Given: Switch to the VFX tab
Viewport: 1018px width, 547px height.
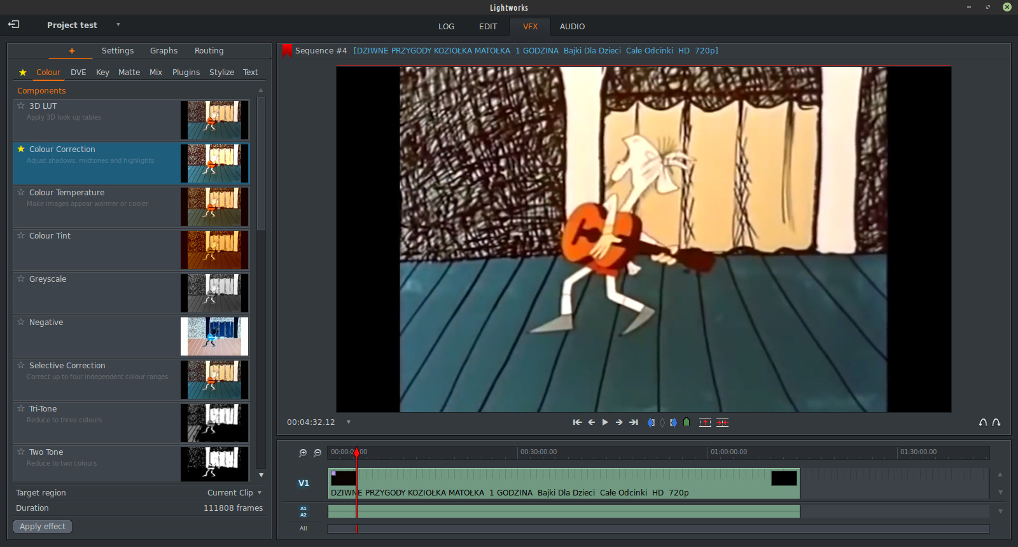Looking at the screenshot, I should (x=530, y=27).
